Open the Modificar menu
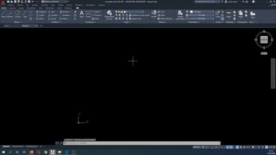The height and width of the screenshot is (155, 276). click(x=78, y=5)
